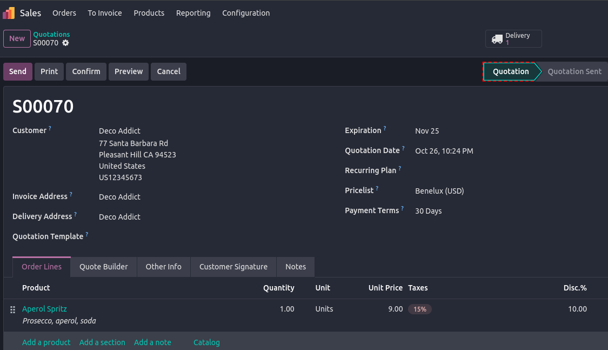Click the 15% tax tag

coord(420,309)
